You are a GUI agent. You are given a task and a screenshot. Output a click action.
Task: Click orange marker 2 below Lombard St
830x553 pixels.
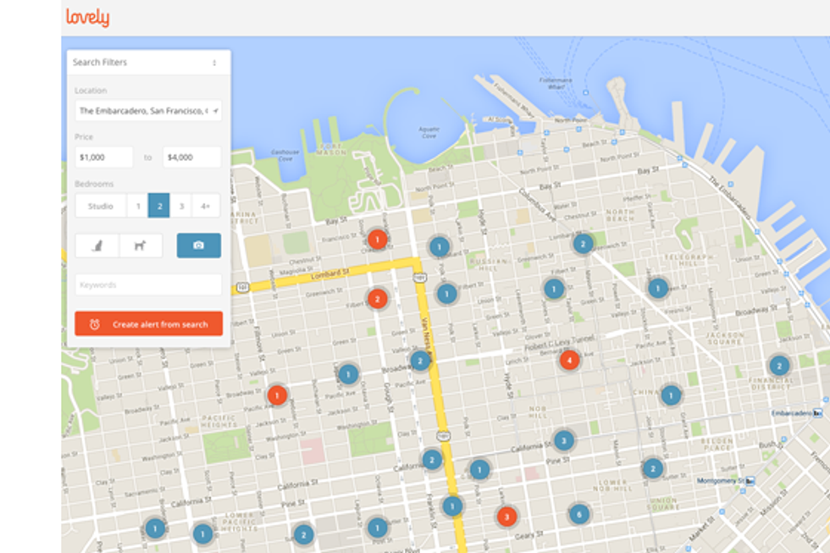(x=378, y=298)
